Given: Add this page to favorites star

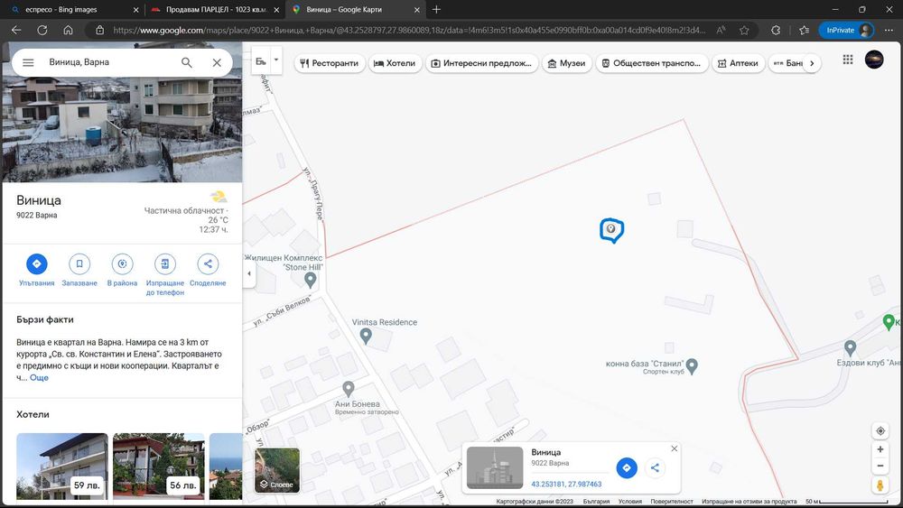Looking at the screenshot, I should [744, 30].
